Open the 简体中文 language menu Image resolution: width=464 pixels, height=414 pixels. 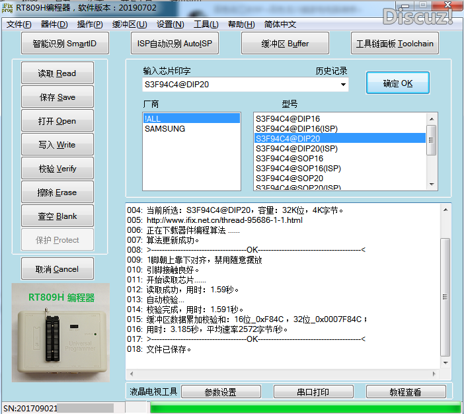click(x=280, y=24)
